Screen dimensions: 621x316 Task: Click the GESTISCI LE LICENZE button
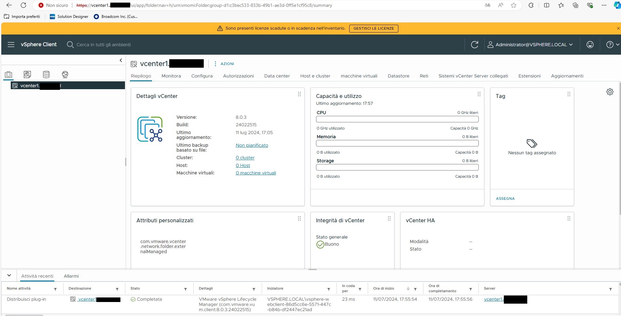[374, 28]
